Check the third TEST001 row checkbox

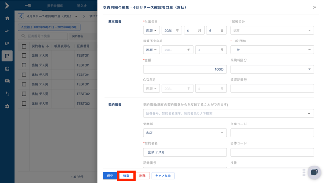pyautogui.click(x=24, y=75)
